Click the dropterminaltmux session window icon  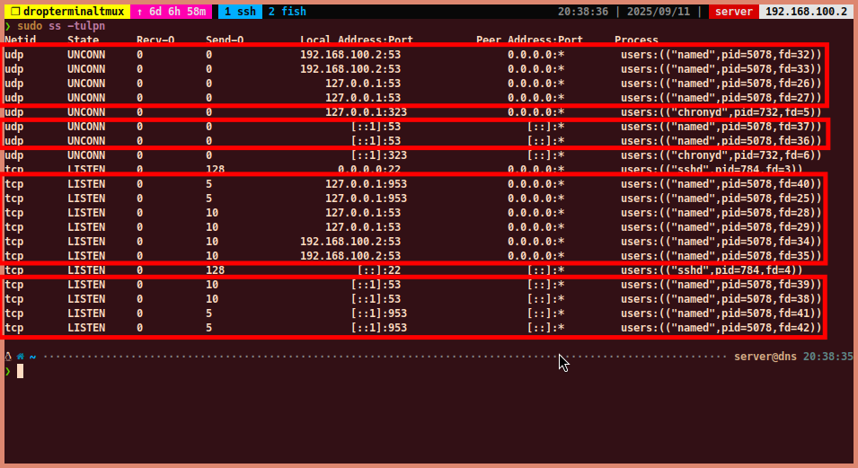point(15,12)
